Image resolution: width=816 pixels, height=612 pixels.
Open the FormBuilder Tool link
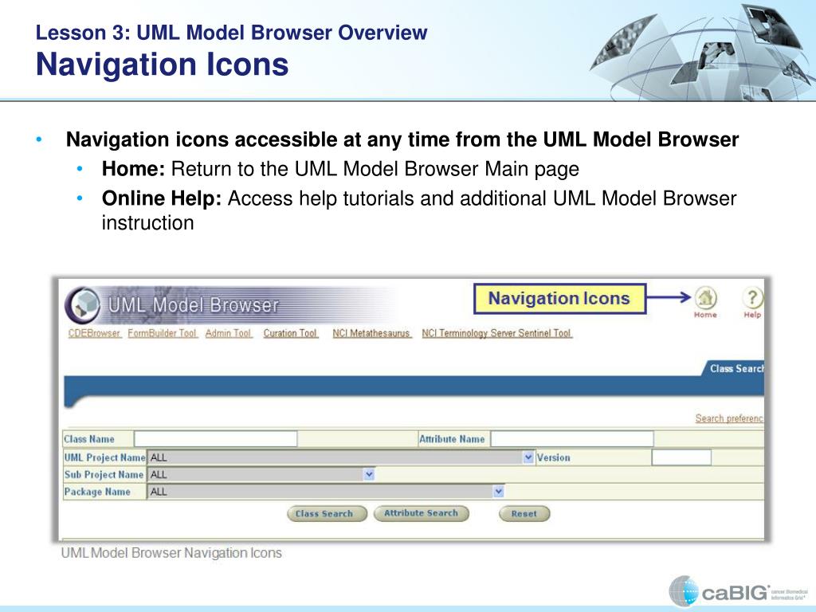click(163, 333)
